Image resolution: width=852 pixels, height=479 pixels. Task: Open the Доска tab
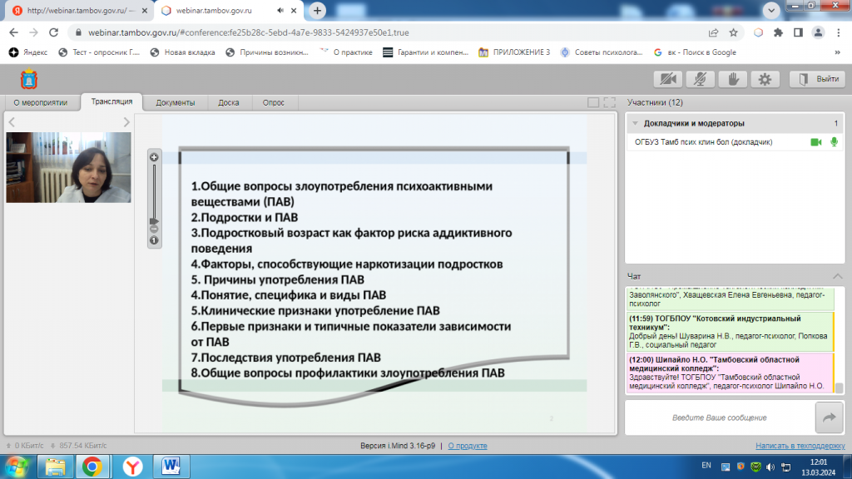pyautogui.click(x=229, y=102)
